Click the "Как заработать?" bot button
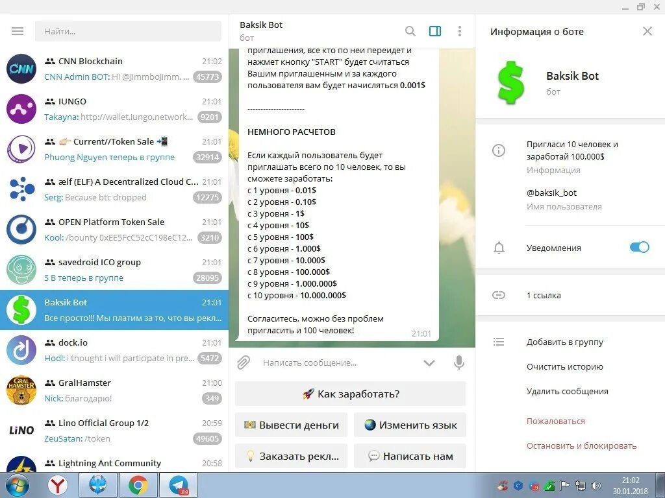665x498 pixels. 351,394
